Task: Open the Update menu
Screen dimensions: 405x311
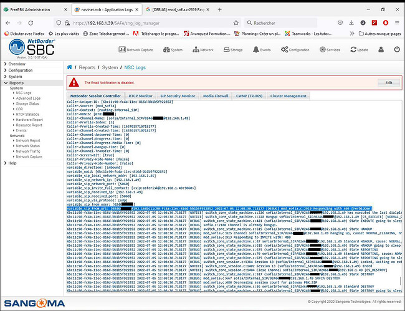Action: (x=359, y=50)
